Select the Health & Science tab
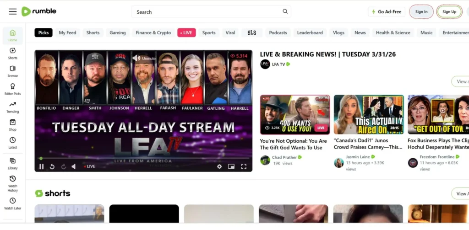469x230 pixels. pyautogui.click(x=393, y=32)
